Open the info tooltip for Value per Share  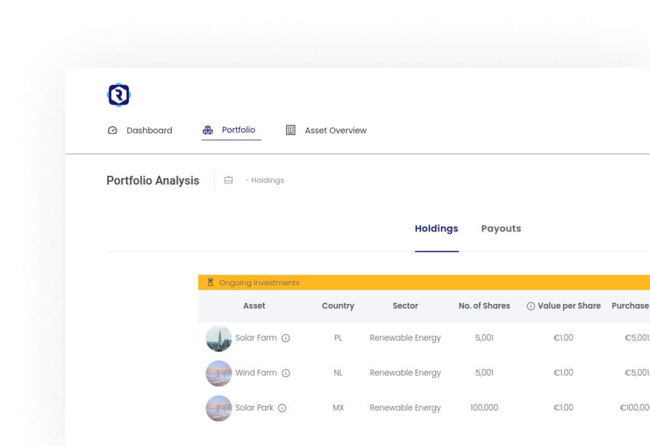529,306
